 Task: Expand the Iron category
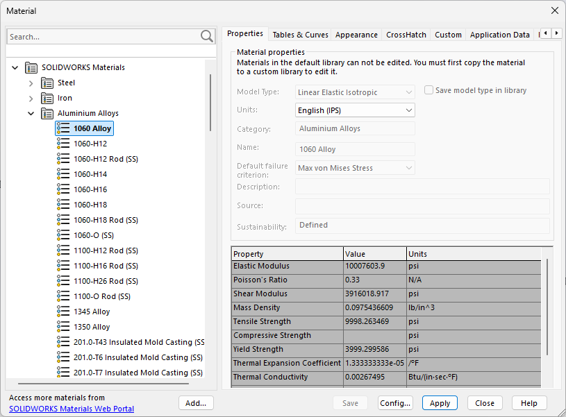tap(31, 99)
